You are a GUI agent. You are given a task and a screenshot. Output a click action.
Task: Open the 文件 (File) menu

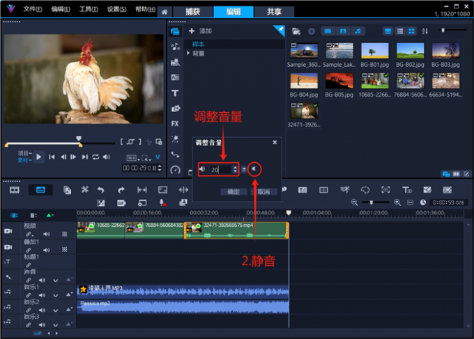33,9
